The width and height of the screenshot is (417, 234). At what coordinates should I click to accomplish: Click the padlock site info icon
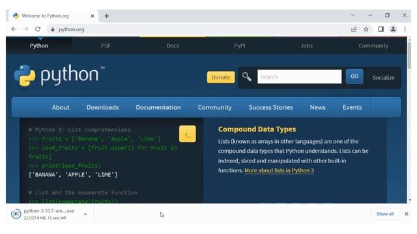click(x=53, y=29)
